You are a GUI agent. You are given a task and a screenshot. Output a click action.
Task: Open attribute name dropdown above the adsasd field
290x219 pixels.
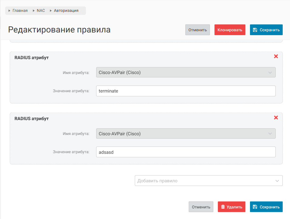186,134
